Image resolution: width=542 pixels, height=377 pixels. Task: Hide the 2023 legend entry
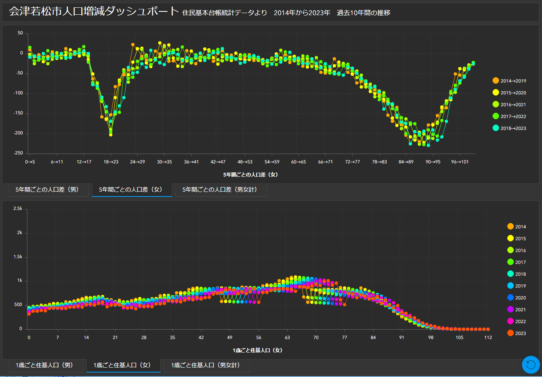(x=517, y=333)
